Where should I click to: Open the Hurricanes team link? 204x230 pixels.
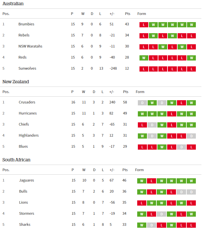28,113
